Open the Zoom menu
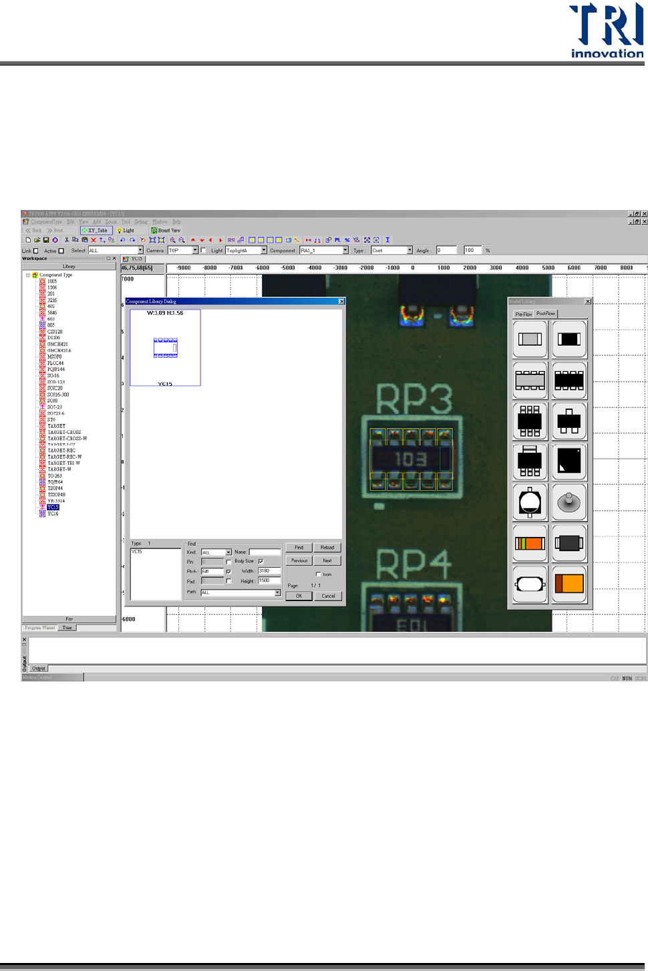This screenshot has width=648, height=971. coord(111,221)
